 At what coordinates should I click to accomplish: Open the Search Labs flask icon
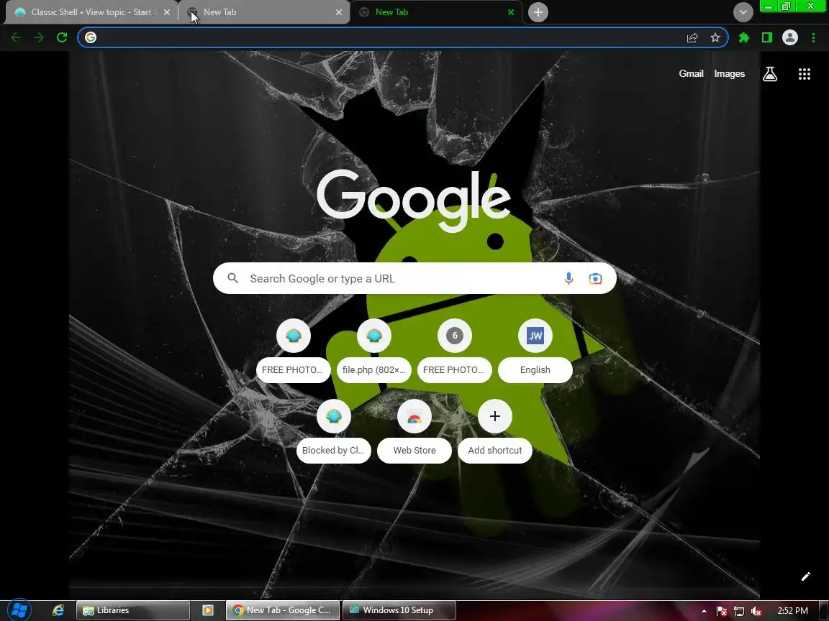point(770,74)
